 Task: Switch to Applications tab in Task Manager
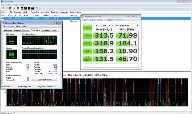(x=8, y=30)
